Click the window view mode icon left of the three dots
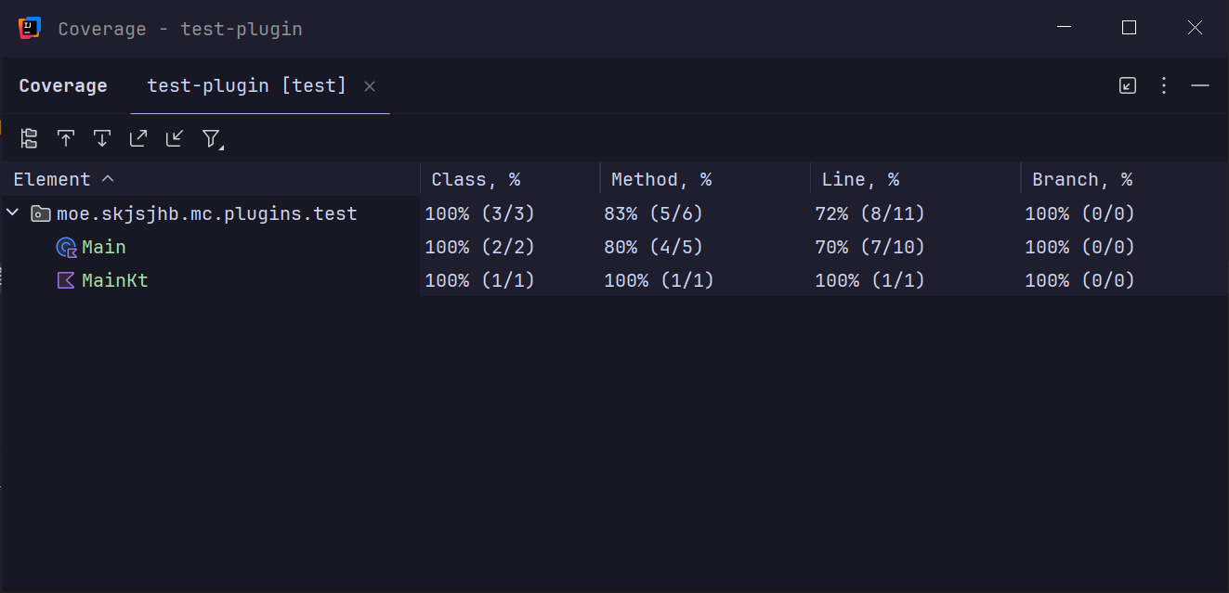Viewport: 1229px width, 593px height. point(1128,86)
